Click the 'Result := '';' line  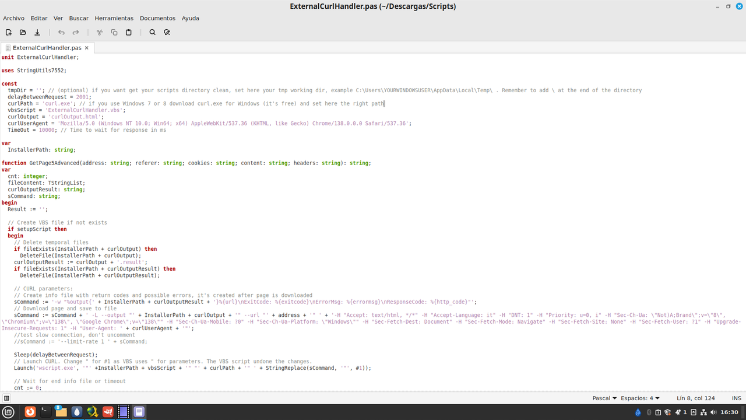(28, 209)
